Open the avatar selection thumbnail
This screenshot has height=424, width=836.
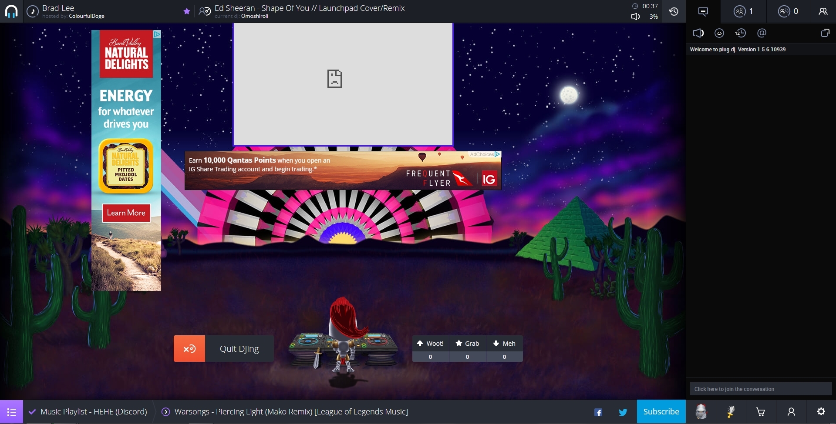tap(701, 412)
